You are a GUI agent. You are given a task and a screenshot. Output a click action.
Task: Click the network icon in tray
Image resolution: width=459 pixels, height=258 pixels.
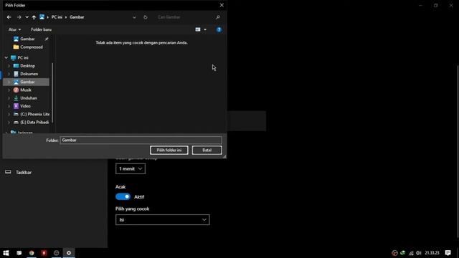[411, 253]
